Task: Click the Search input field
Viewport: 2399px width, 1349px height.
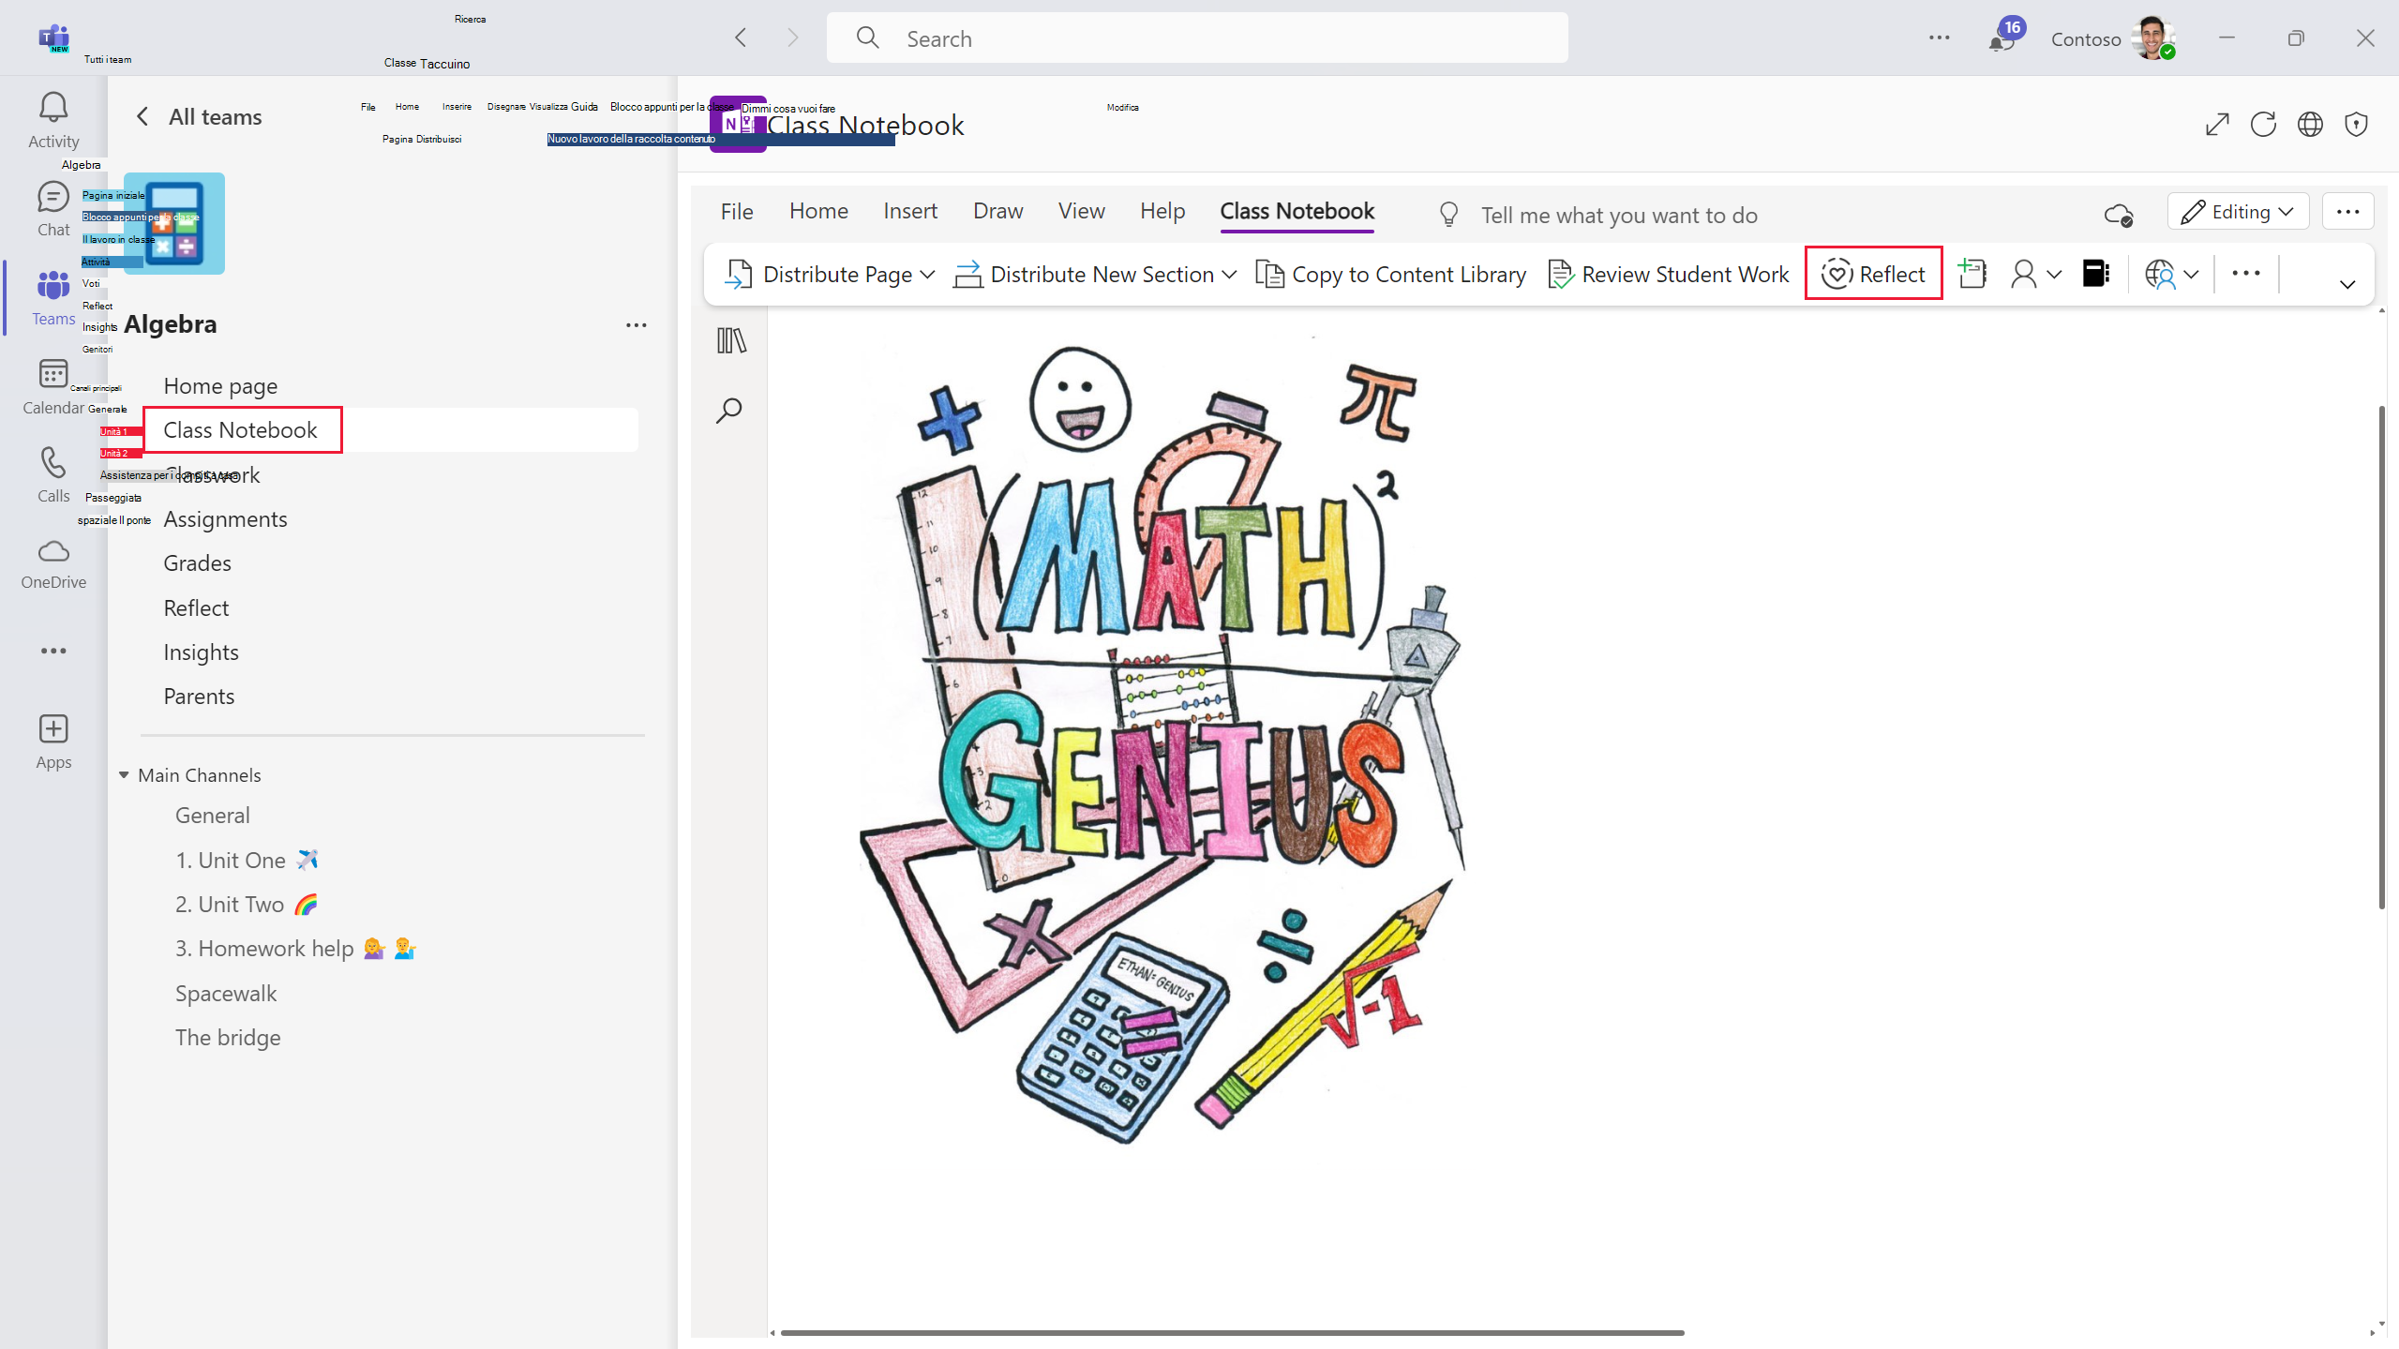Action: pos(1197,38)
